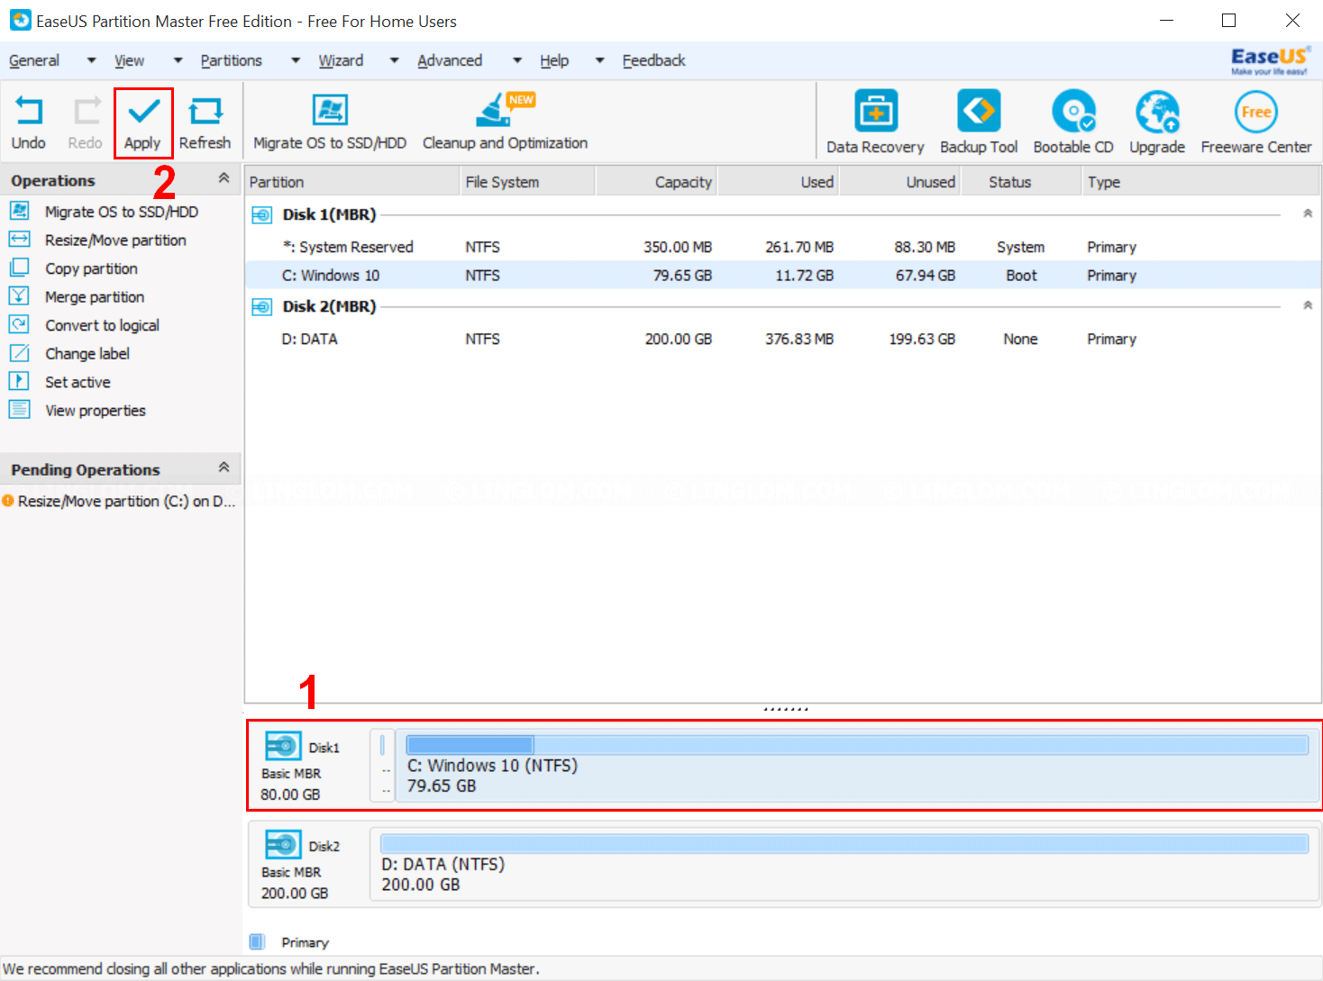
Task: Open the General menu
Action: coord(34,60)
